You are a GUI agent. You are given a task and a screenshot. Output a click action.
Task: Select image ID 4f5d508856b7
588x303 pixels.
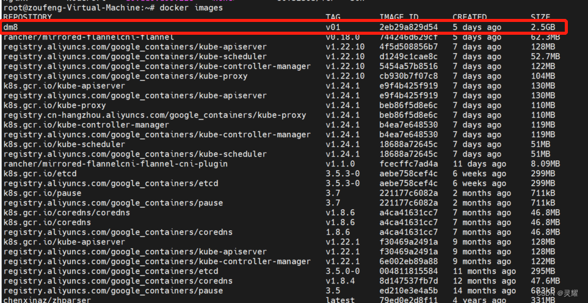click(x=408, y=47)
